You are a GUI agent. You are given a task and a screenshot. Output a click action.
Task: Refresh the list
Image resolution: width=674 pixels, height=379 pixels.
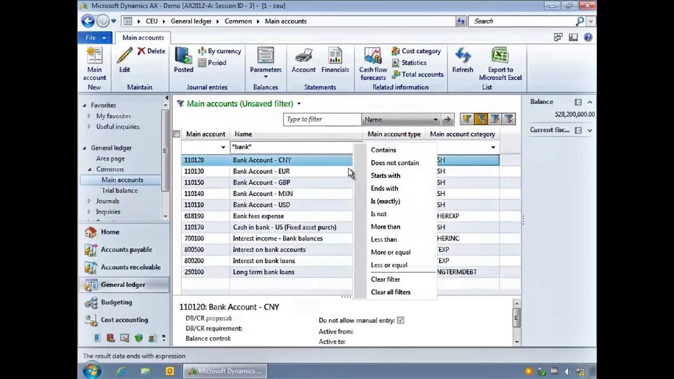[463, 60]
